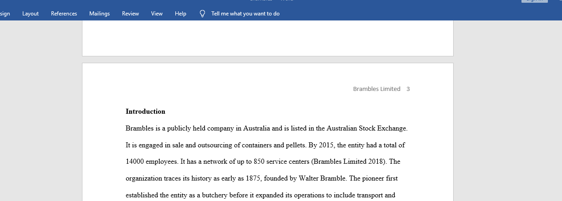
Task: Open the Review ribbon tab
Action: (130, 14)
